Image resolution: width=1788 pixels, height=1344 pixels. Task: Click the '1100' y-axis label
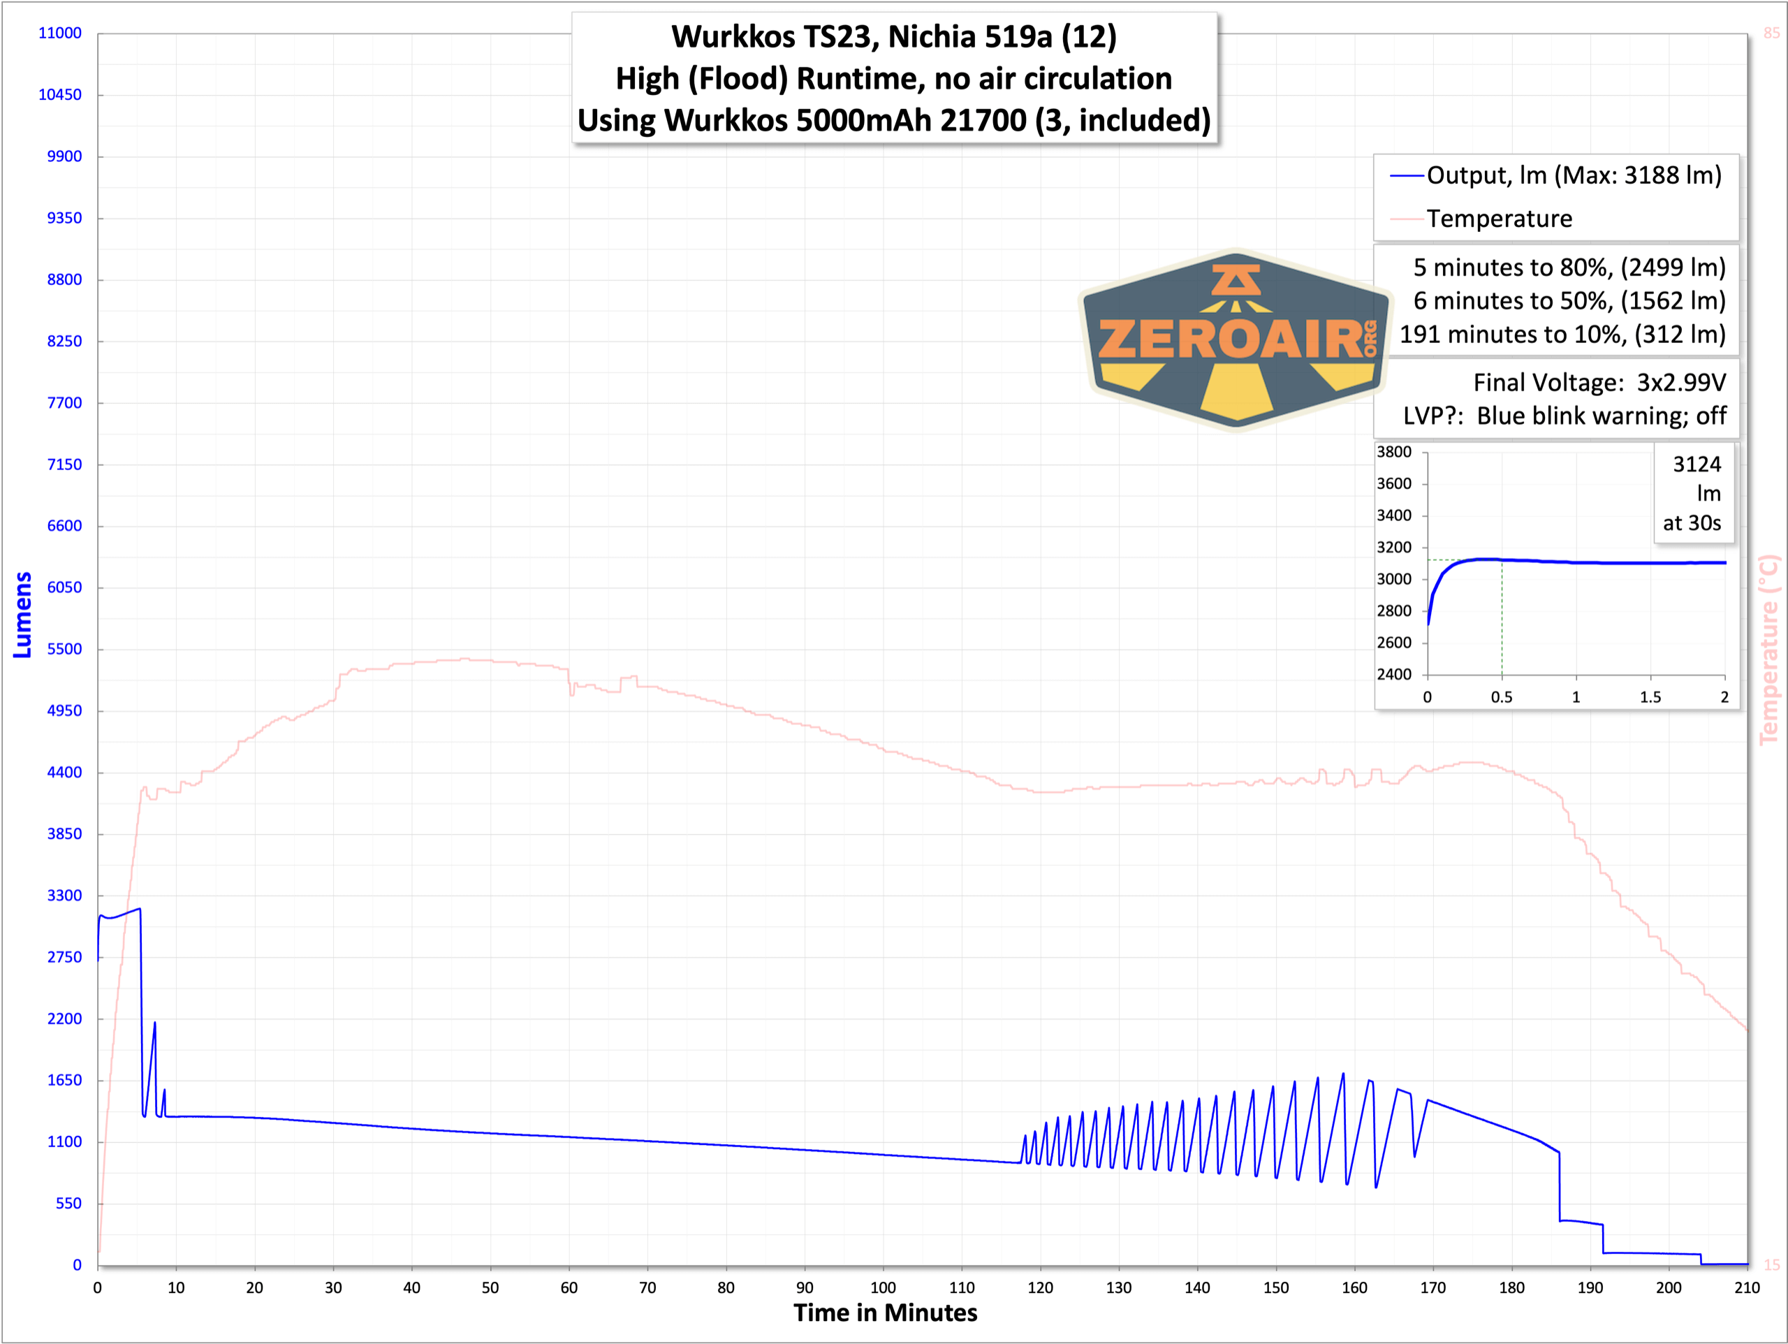coord(64,1142)
